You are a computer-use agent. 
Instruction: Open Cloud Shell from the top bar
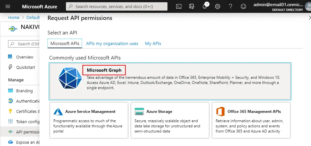pyautogui.click(x=179, y=6)
